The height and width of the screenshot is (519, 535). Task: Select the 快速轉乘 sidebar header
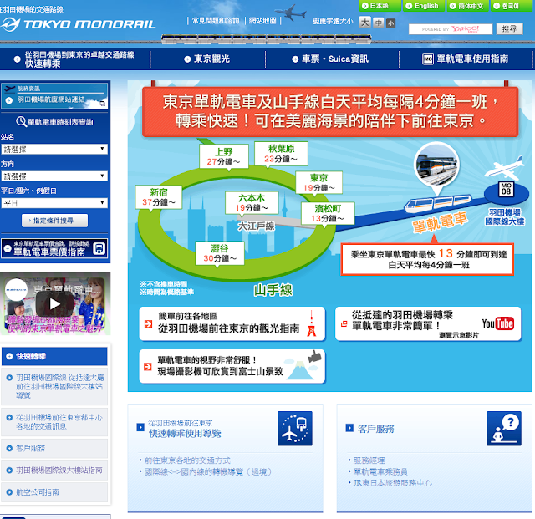[x=54, y=356]
